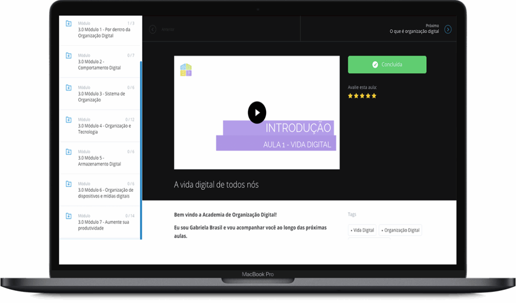Click the folder icon for Módulo 1
The width and height of the screenshot is (516, 303).
(x=69, y=23)
